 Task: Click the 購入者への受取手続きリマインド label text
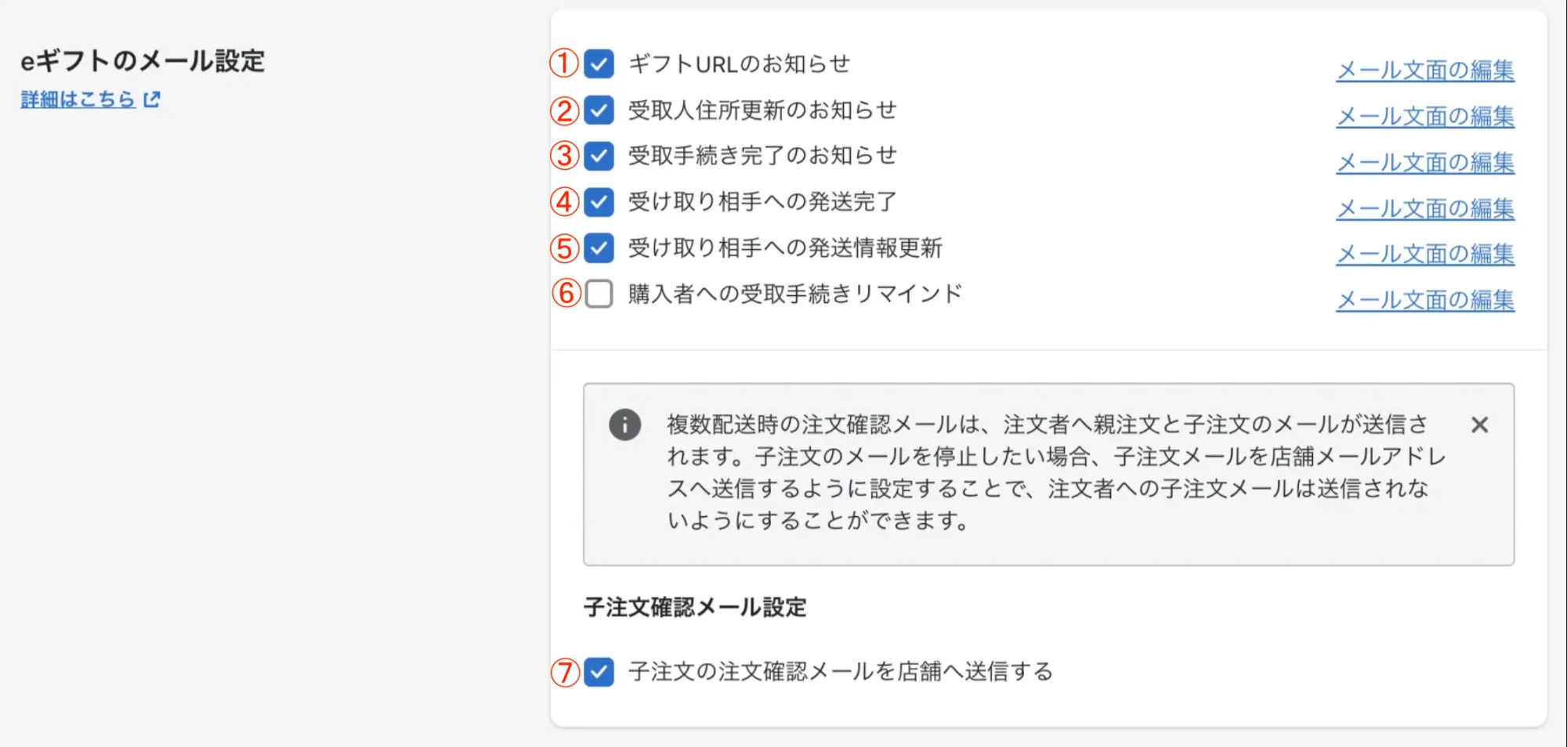coord(794,294)
